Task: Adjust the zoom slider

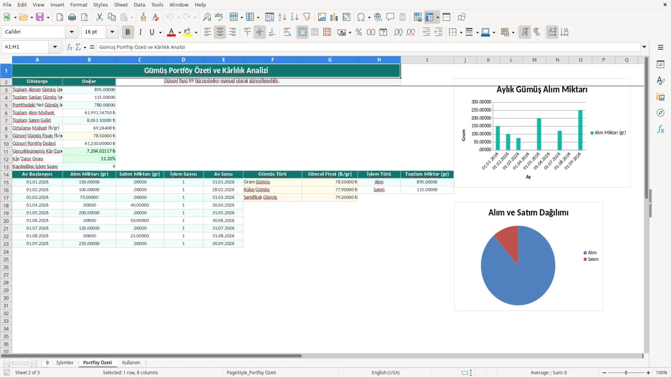Action: tap(626, 373)
